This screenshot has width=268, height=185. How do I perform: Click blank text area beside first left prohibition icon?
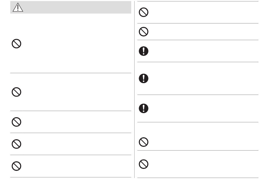click(77, 44)
